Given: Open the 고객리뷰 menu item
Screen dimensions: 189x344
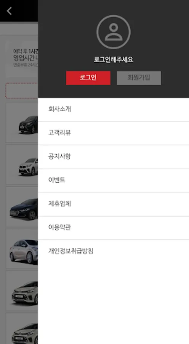Looking at the screenshot, I should coord(113,133).
